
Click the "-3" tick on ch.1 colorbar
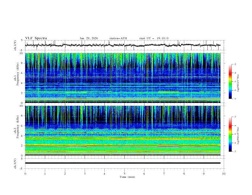[234, 64]
